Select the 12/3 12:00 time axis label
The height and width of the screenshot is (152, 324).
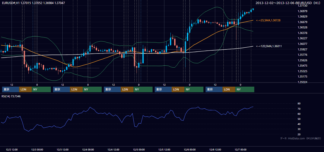(63, 150)
